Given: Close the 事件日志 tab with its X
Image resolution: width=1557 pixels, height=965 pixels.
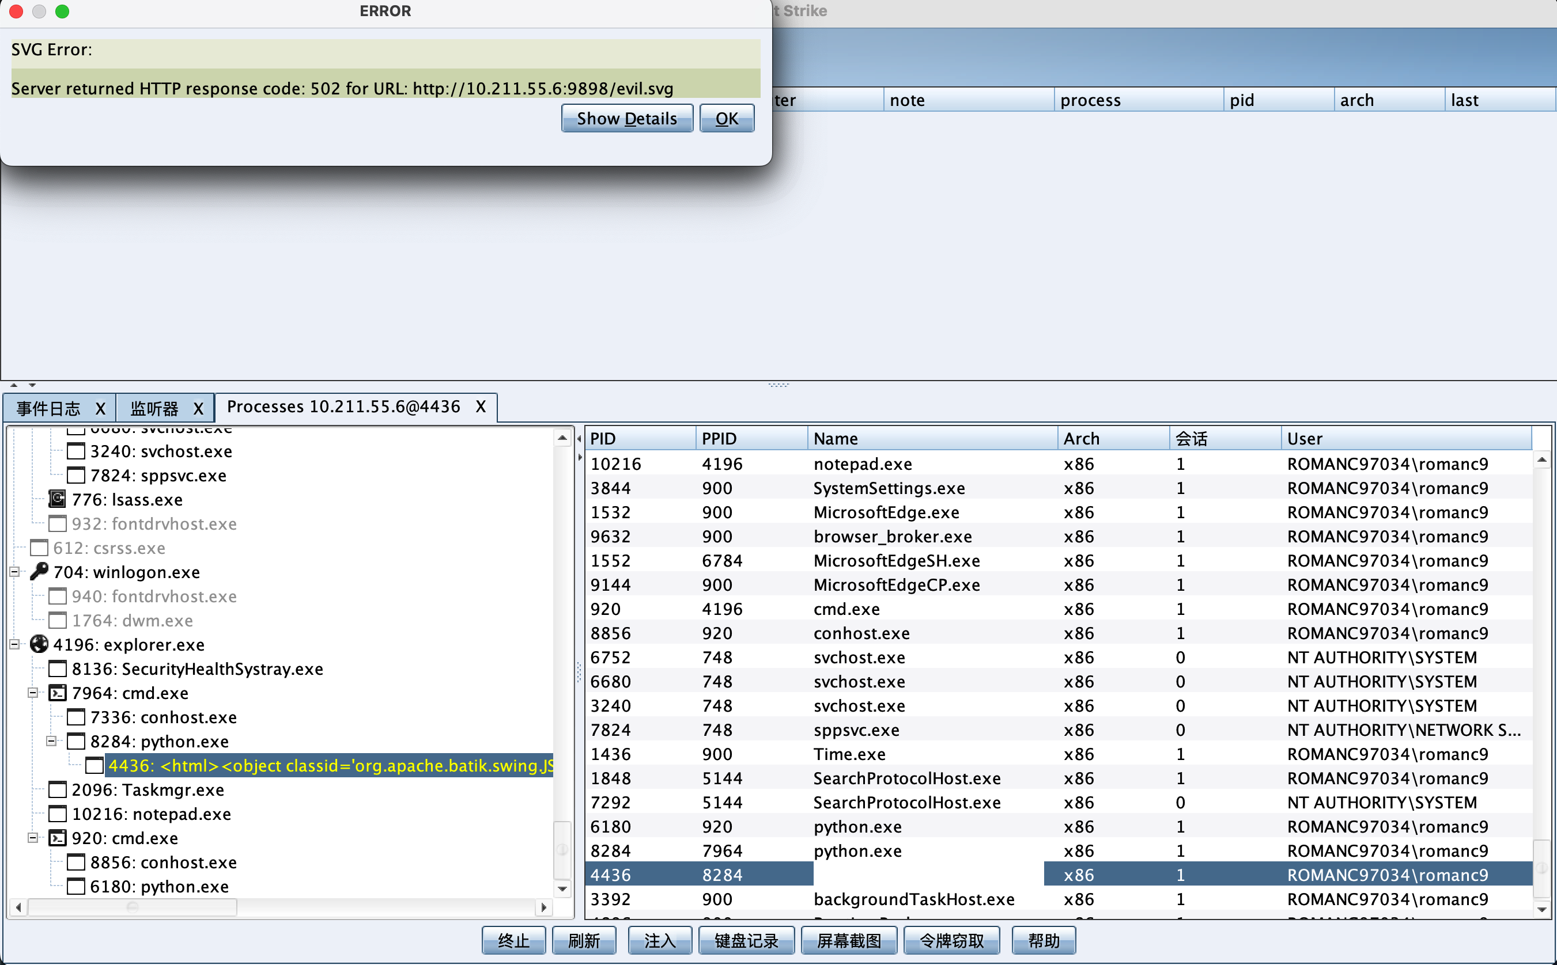Looking at the screenshot, I should (x=100, y=408).
